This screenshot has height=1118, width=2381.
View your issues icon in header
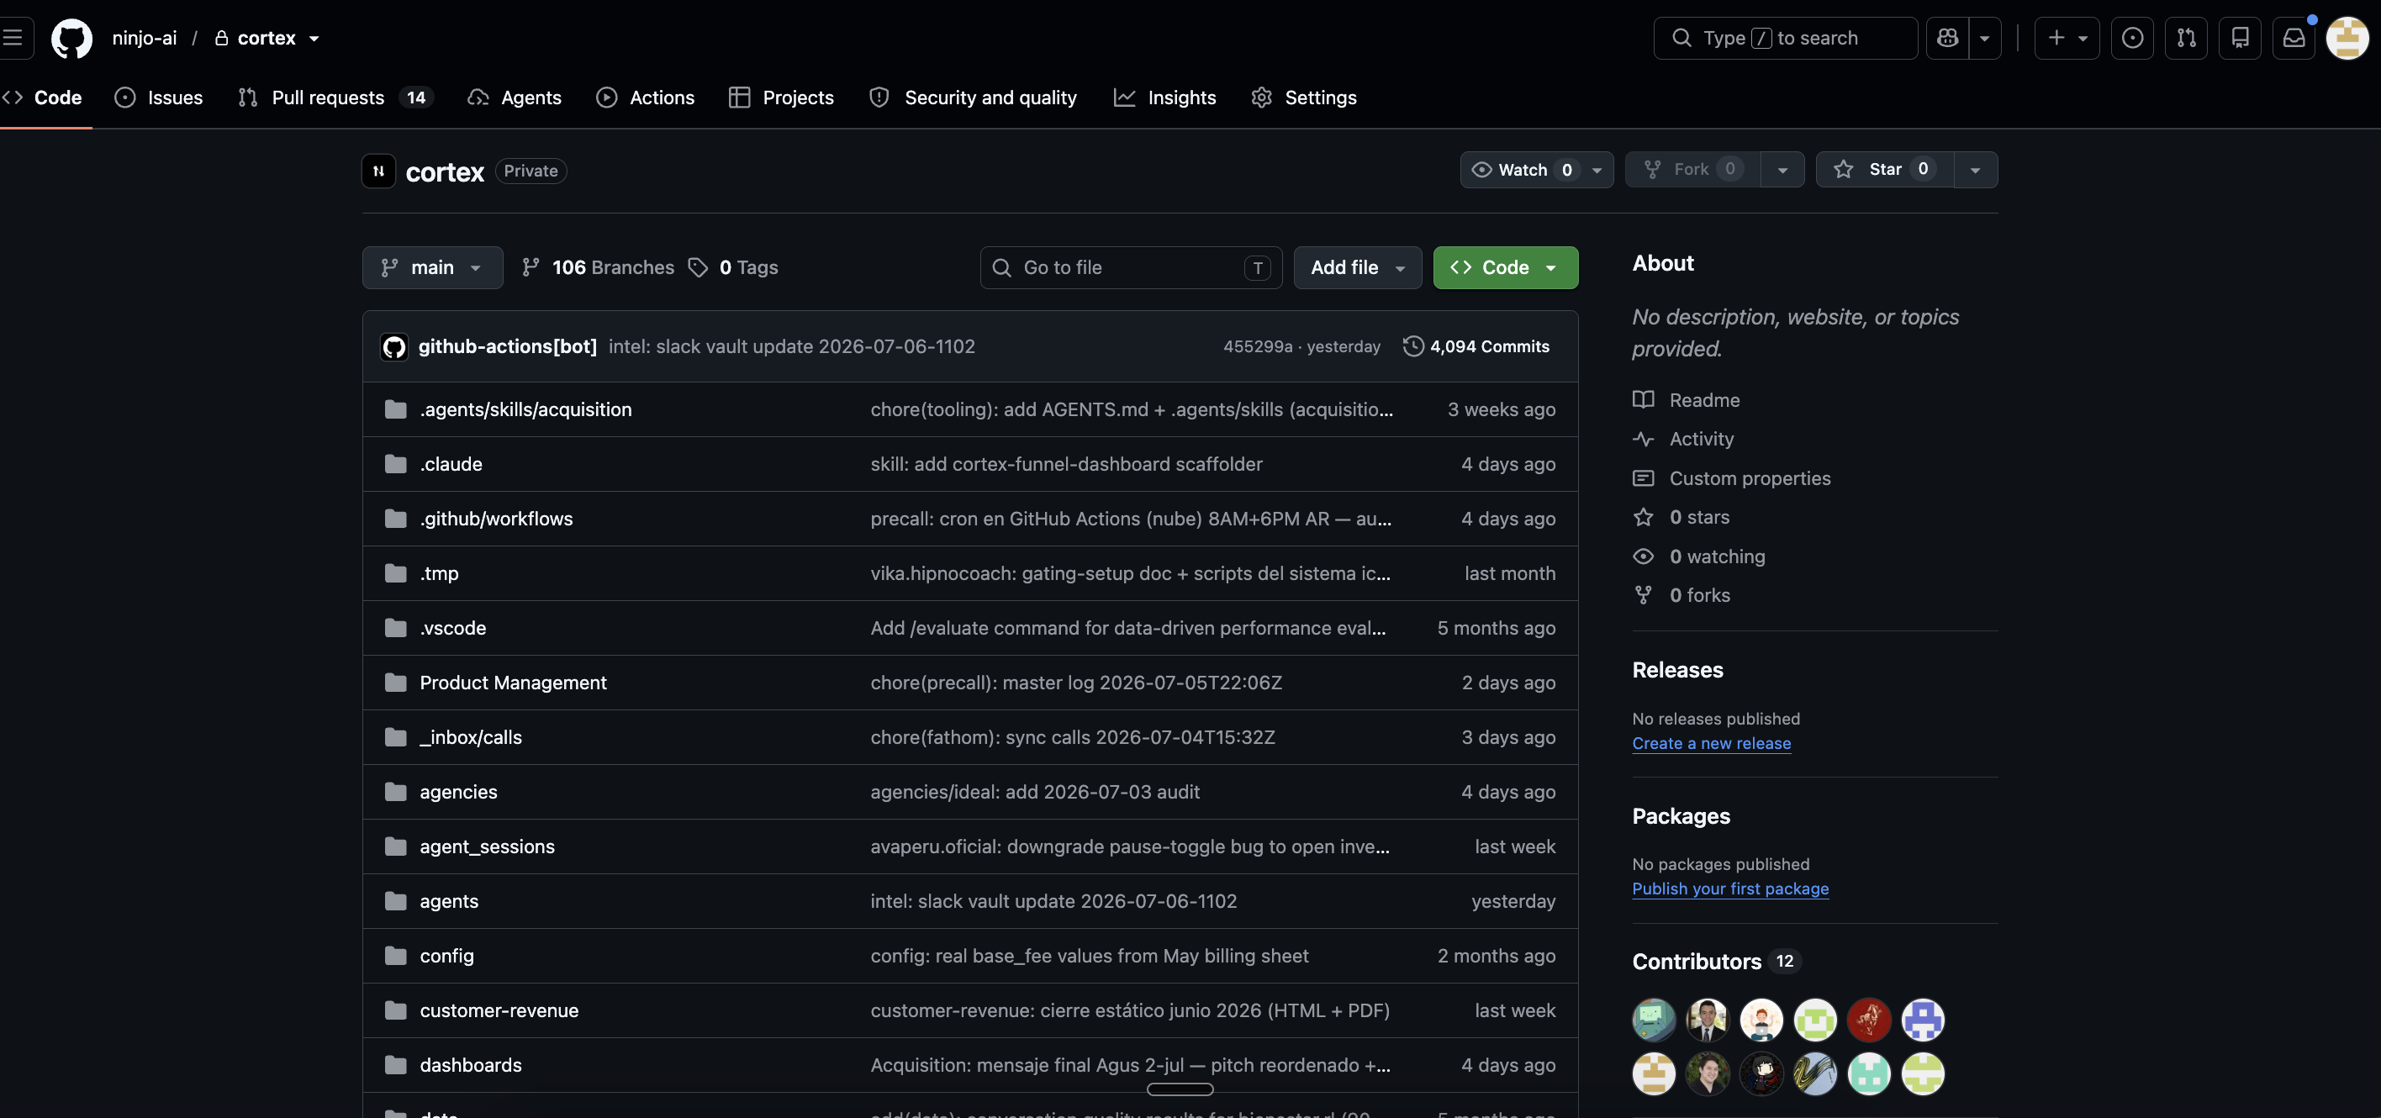click(x=2132, y=38)
